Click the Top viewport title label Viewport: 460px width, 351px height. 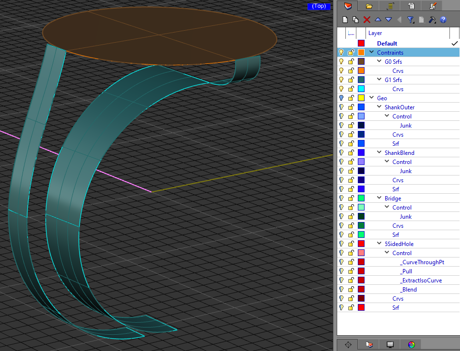click(x=319, y=6)
